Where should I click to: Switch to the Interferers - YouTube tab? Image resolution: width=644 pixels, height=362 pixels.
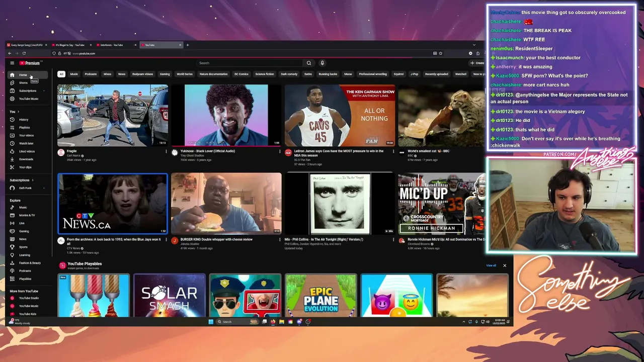[x=115, y=45]
